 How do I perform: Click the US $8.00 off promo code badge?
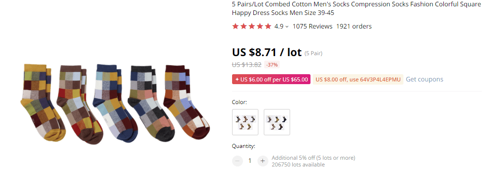pyautogui.click(x=358, y=79)
